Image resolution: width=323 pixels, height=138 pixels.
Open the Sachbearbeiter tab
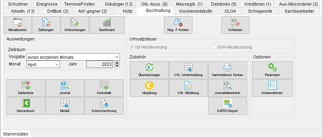pos(299,11)
